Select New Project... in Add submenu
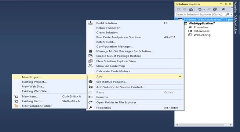Viewport: 240px width, 132px height. (49, 77)
